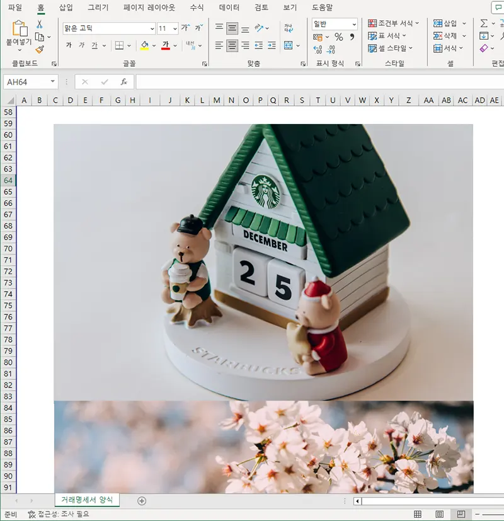Open the Insert (삽입) ribbon tab

point(66,8)
